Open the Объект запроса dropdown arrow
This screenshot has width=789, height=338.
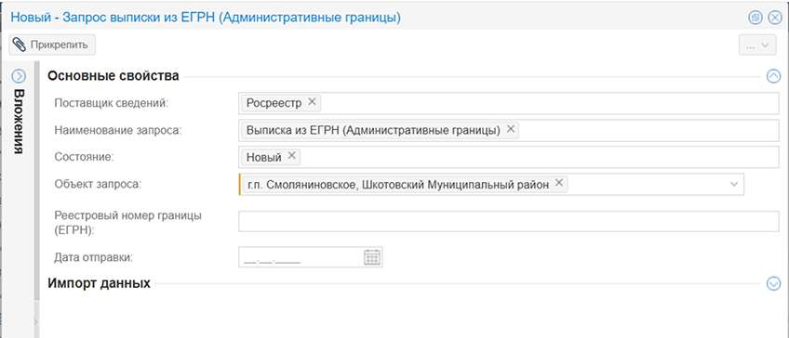click(734, 184)
